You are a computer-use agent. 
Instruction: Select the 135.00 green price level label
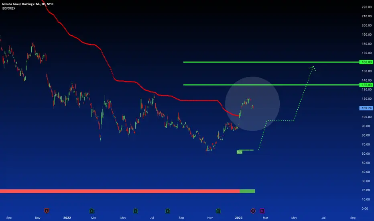(366, 85)
